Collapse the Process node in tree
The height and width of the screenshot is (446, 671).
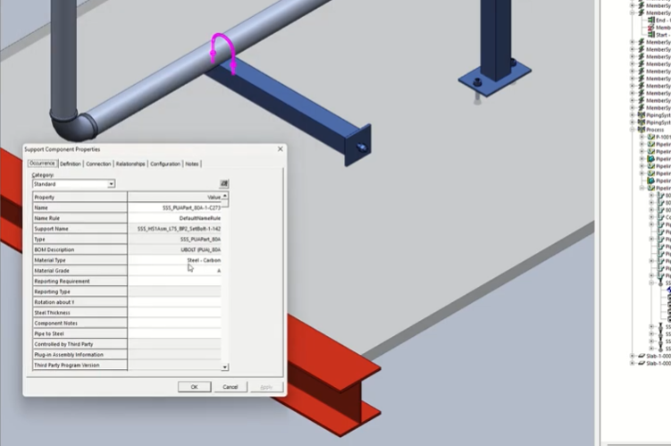(x=633, y=130)
